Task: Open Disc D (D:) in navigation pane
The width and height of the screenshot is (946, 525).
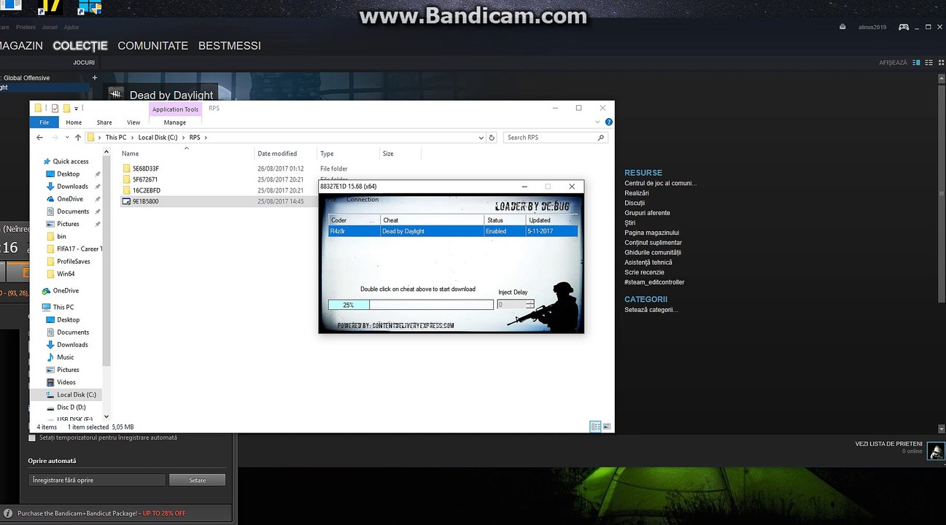Action: click(71, 407)
